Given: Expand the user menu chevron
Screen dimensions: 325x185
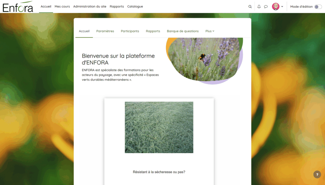Looking at the screenshot, I should click(282, 7).
